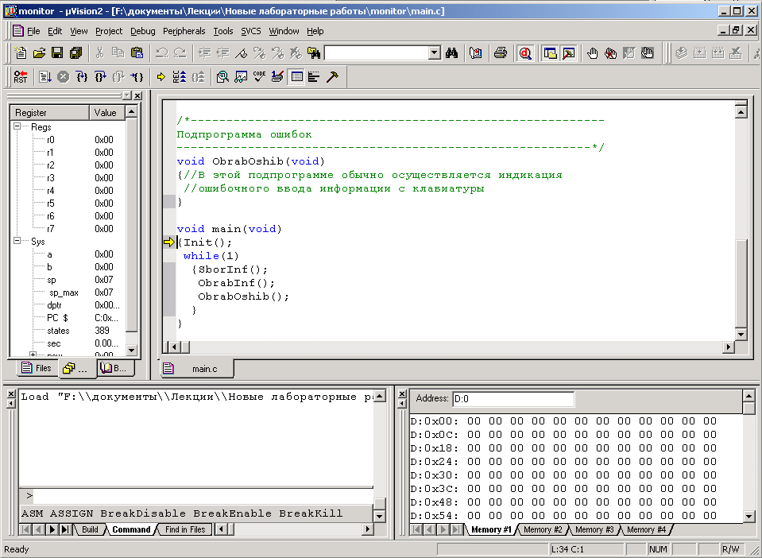Screen dimensions: 762x558
Task: Switch to the Memory #2 tab
Action: (x=543, y=529)
